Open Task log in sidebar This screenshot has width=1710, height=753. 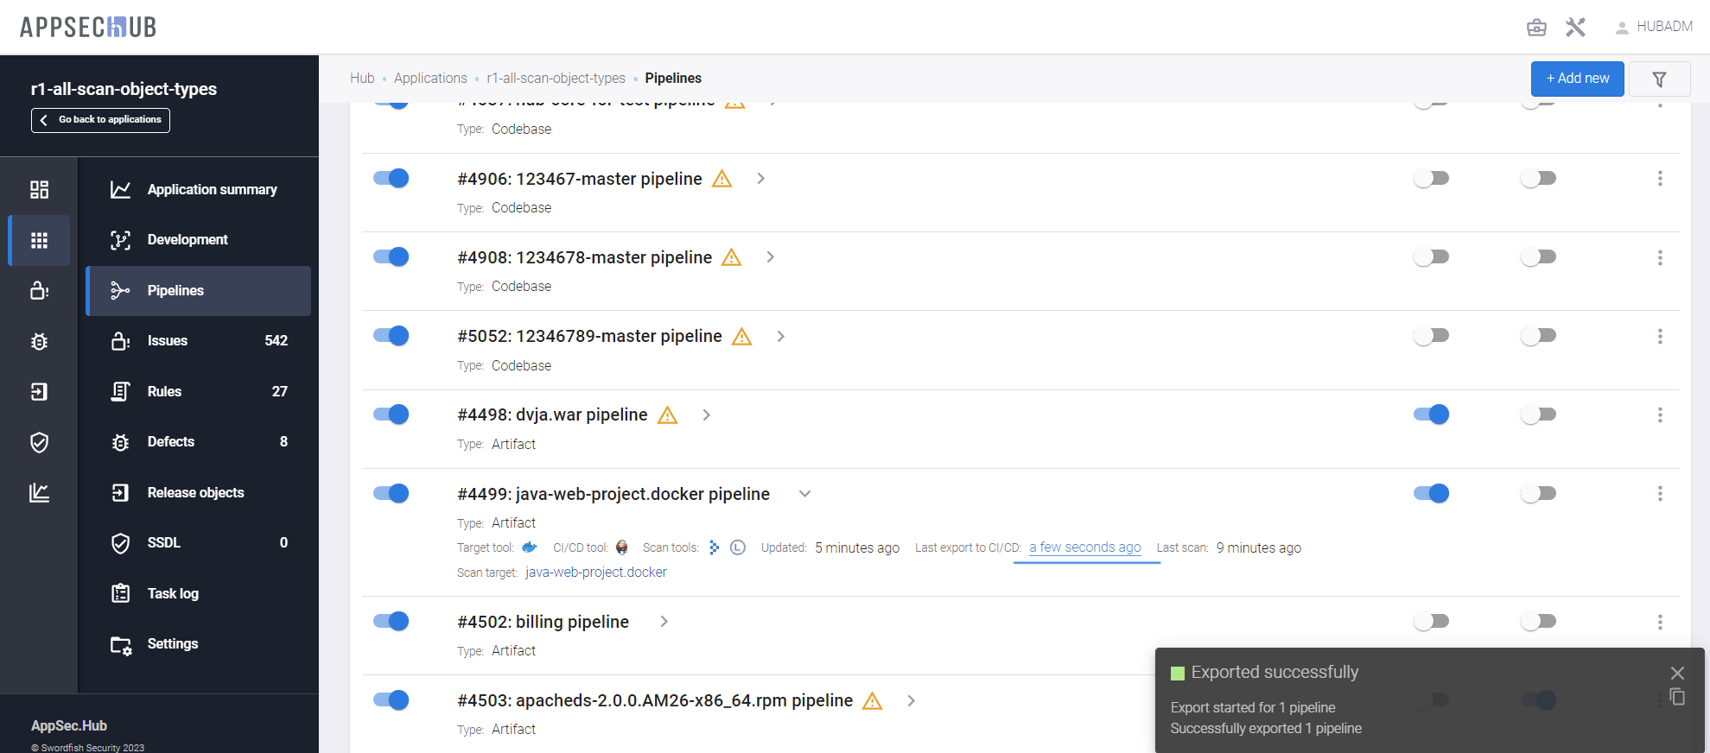[173, 593]
